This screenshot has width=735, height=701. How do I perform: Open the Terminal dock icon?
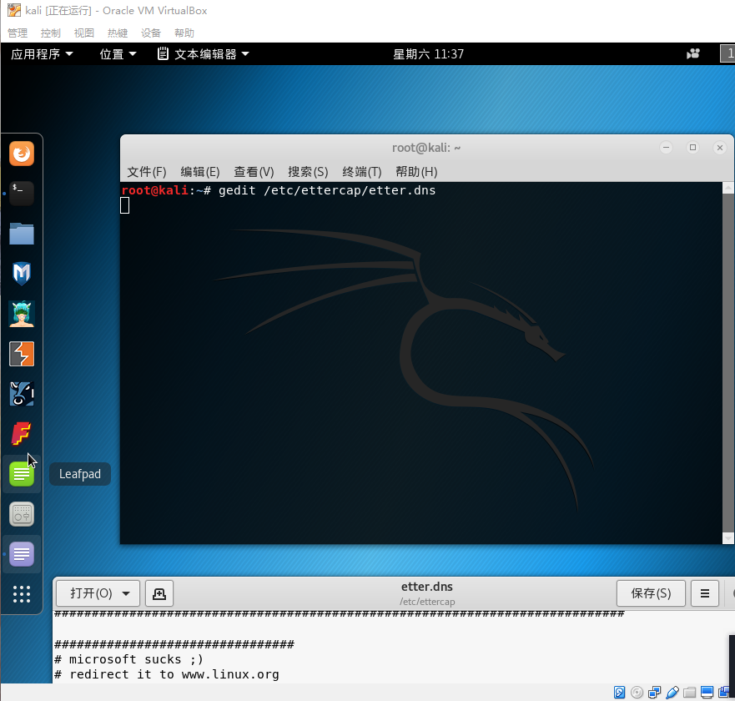(22, 194)
